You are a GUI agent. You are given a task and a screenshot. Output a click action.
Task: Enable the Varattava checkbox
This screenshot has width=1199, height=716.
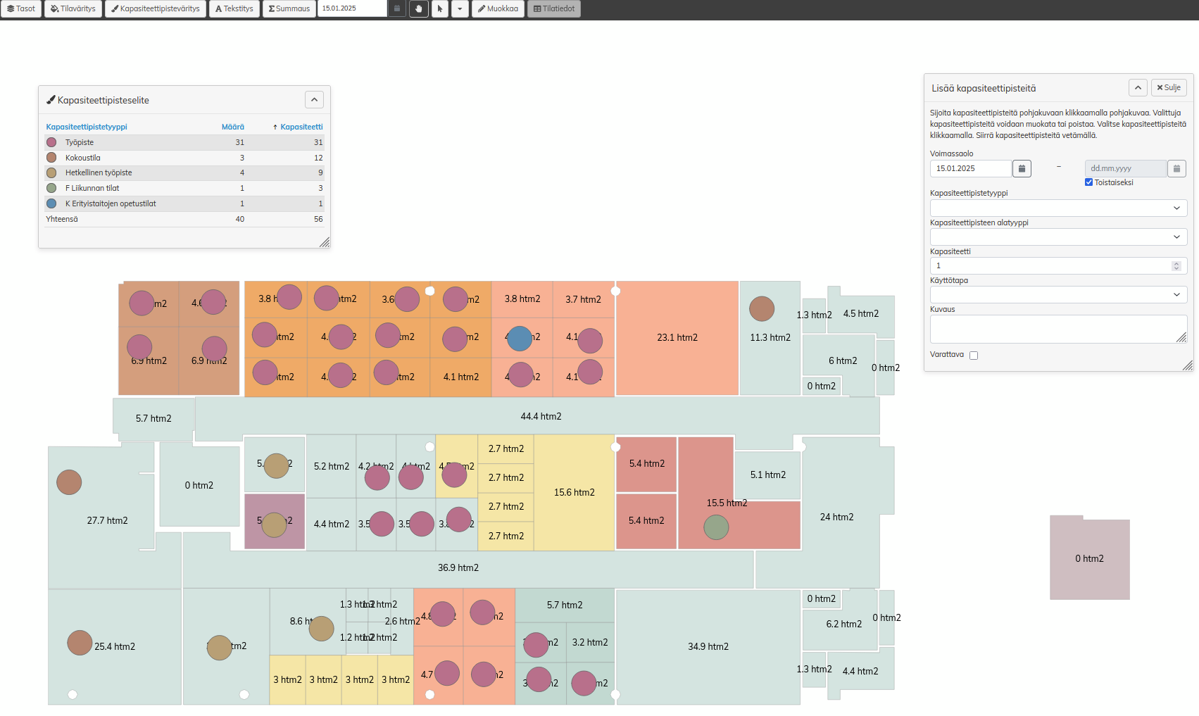(974, 356)
